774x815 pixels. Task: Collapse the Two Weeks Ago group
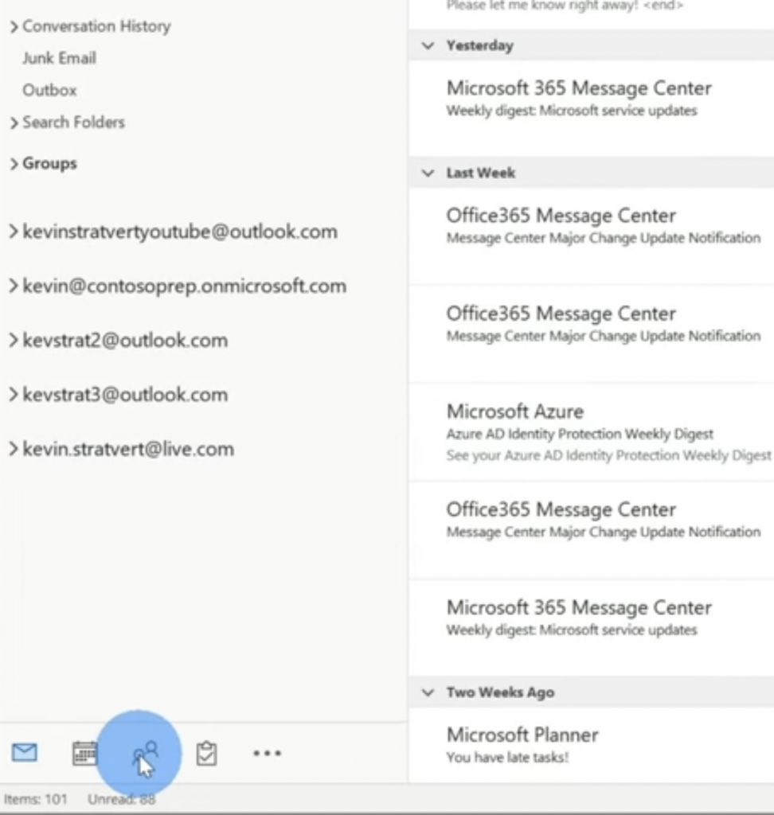428,693
